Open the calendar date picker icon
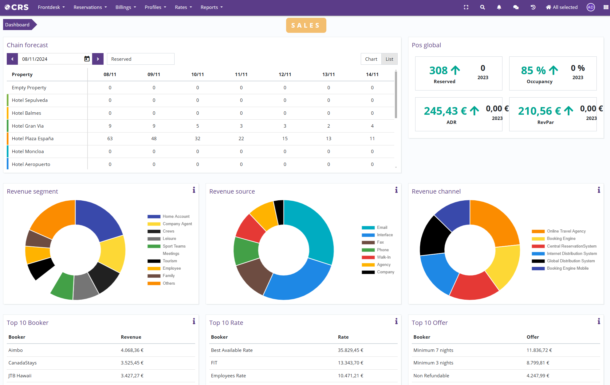Screen dimensions: 610x385 [87, 59]
